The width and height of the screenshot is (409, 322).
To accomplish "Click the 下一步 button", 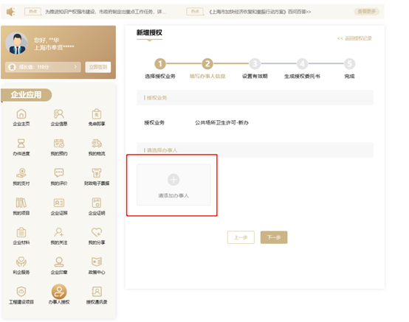I will click(274, 237).
